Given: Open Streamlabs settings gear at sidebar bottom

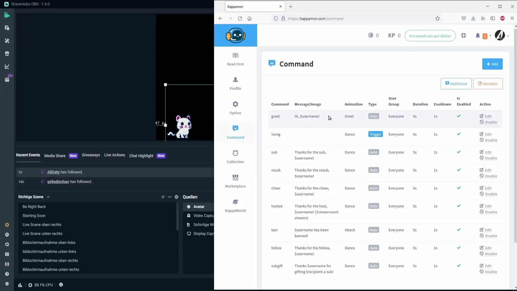Looking at the screenshot, I should click(x=7, y=284).
